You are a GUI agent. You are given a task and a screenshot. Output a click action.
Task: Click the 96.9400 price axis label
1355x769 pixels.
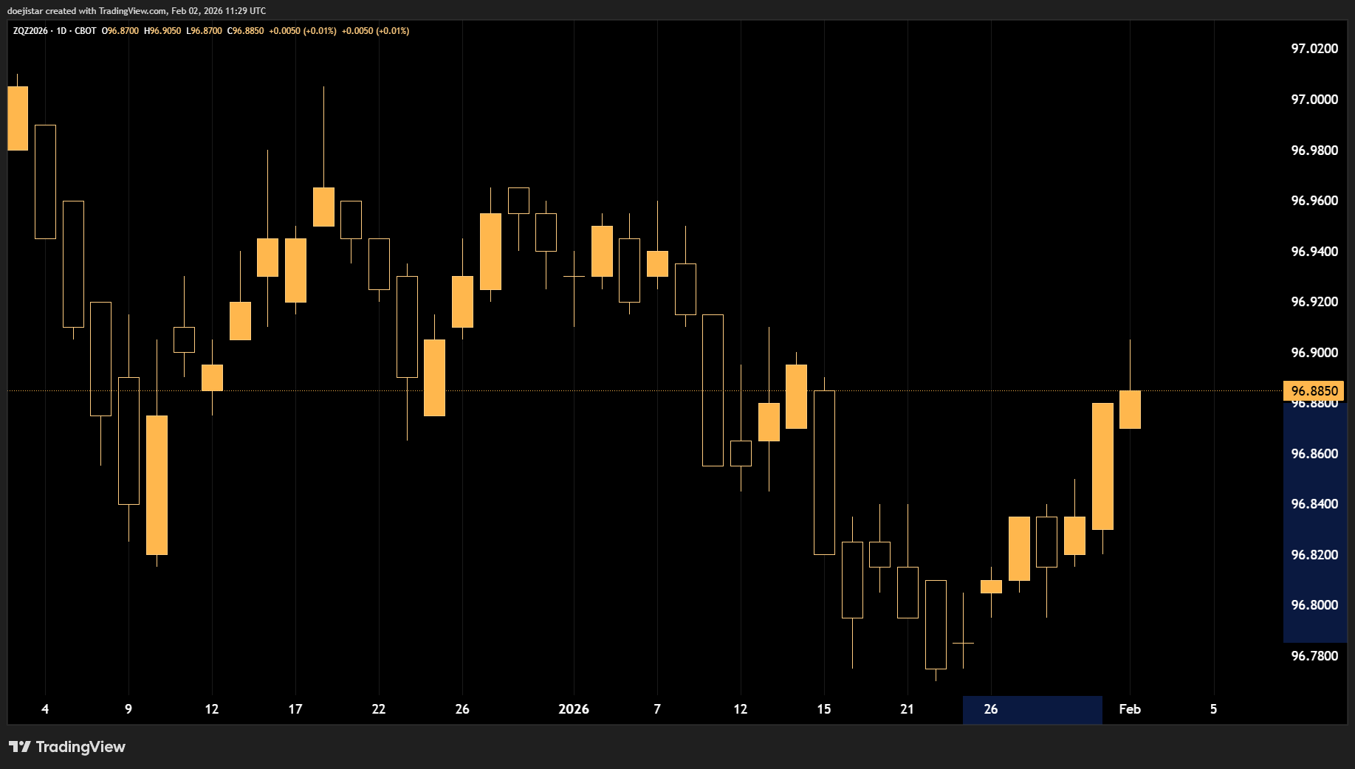[x=1314, y=252]
